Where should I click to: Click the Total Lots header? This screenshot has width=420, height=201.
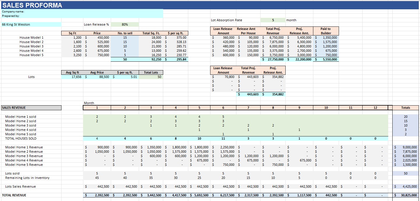(x=151, y=72)
